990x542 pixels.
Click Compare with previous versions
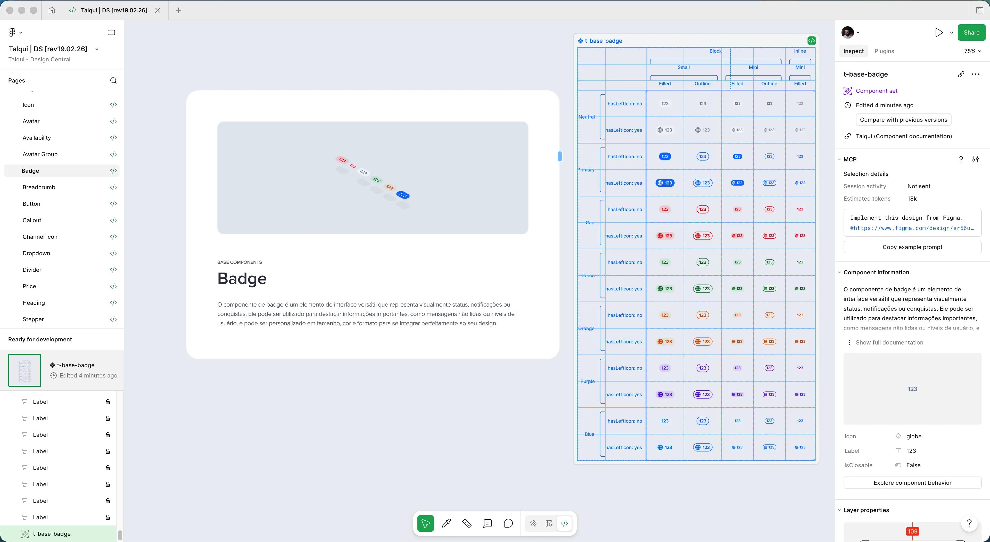903,120
